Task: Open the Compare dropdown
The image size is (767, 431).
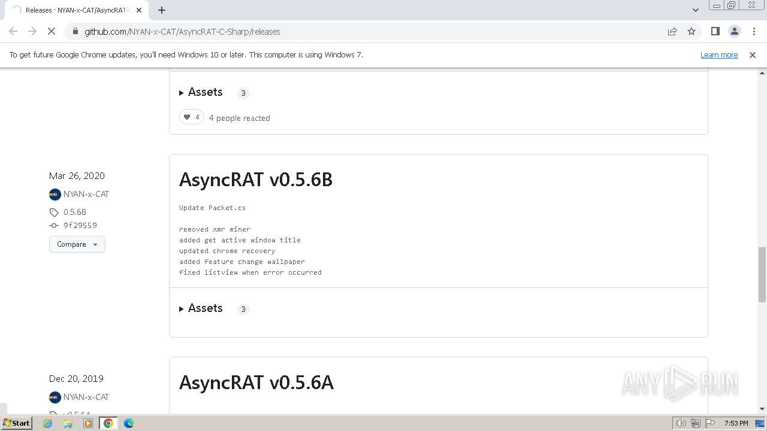Action: click(x=77, y=244)
